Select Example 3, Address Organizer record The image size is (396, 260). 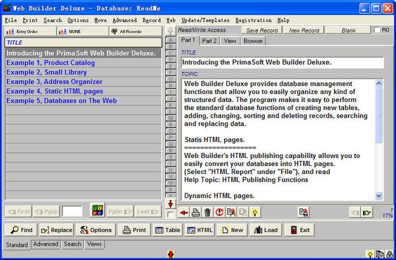click(83, 82)
